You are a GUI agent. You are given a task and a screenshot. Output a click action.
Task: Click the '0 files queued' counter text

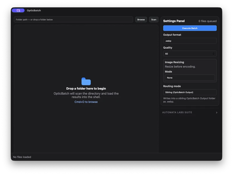(x=207, y=21)
